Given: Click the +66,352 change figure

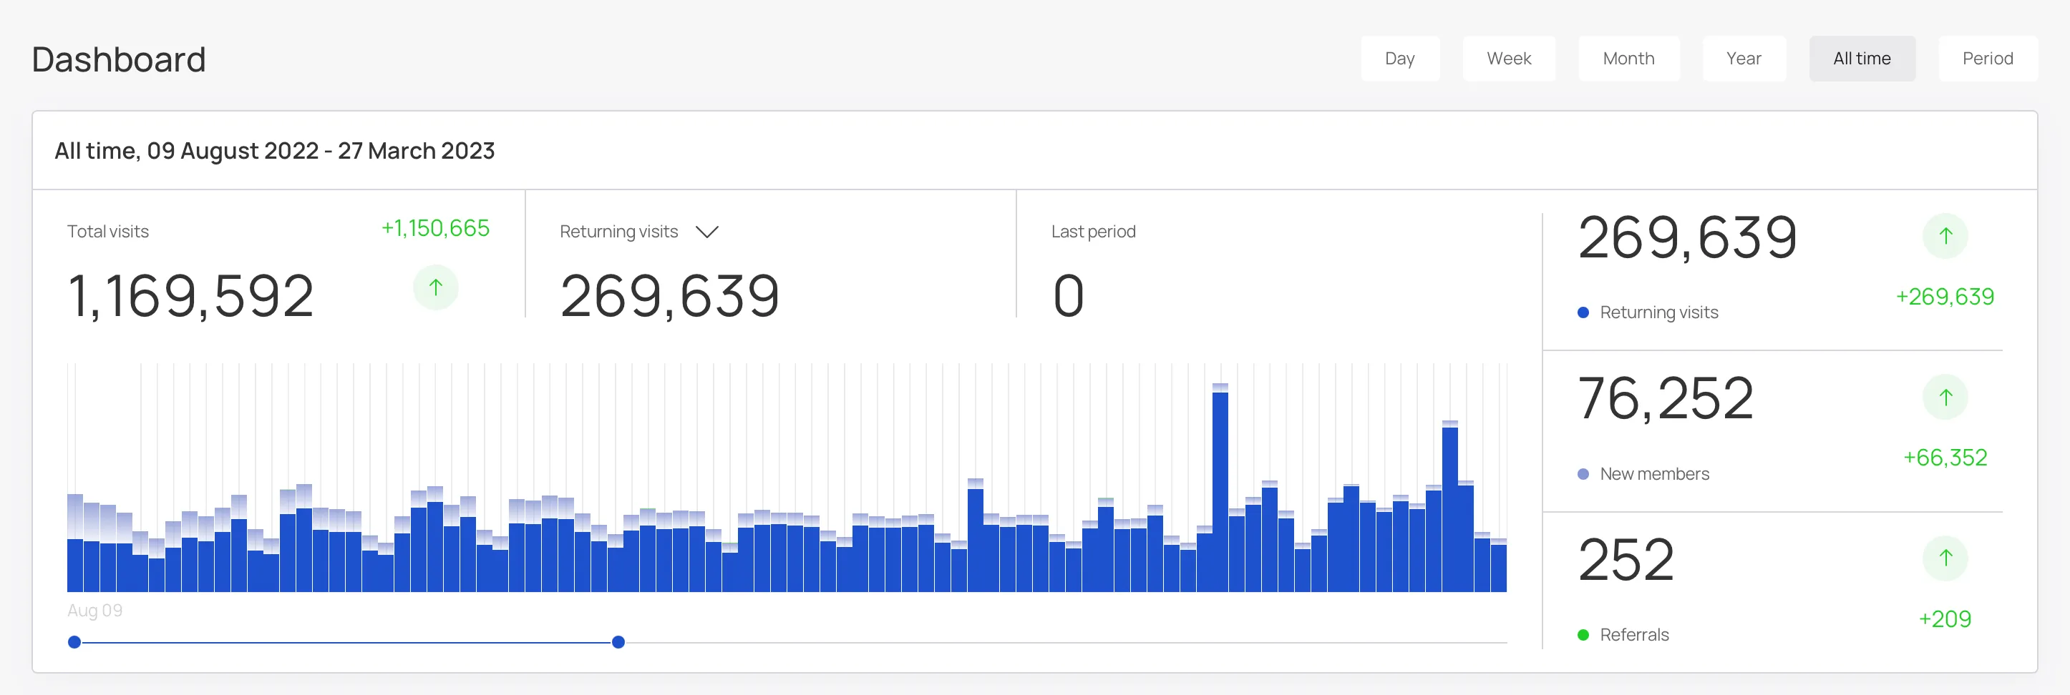Looking at the screenshot, I should [x=1945, y=458].
